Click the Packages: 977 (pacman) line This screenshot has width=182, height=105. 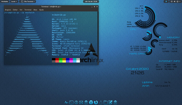pyautogui.click(x=65, y=28)
